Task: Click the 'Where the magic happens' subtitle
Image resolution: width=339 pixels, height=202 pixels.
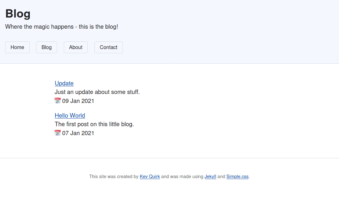Action: click(x=62, y=27)
